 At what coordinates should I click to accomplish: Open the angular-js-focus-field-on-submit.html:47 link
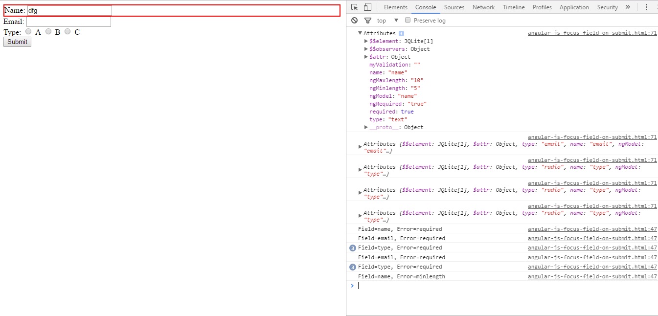pos(592,229)
